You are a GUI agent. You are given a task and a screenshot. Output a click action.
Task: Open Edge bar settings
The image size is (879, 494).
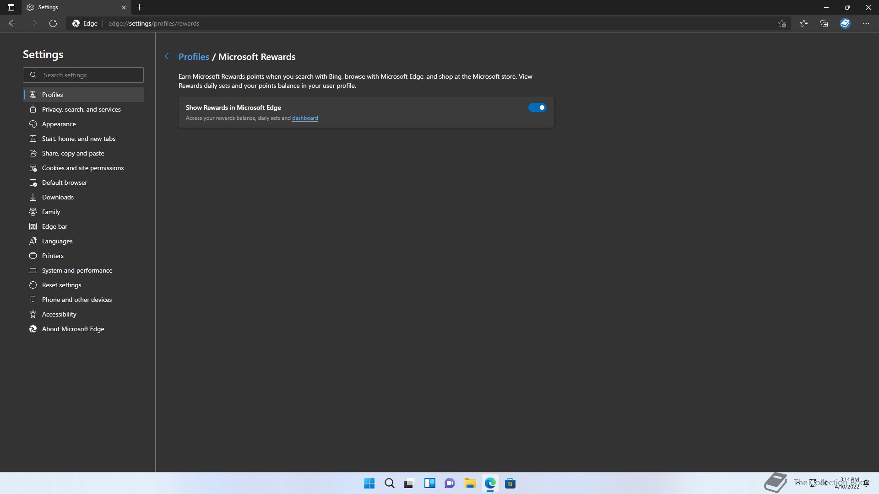[83, 226]
